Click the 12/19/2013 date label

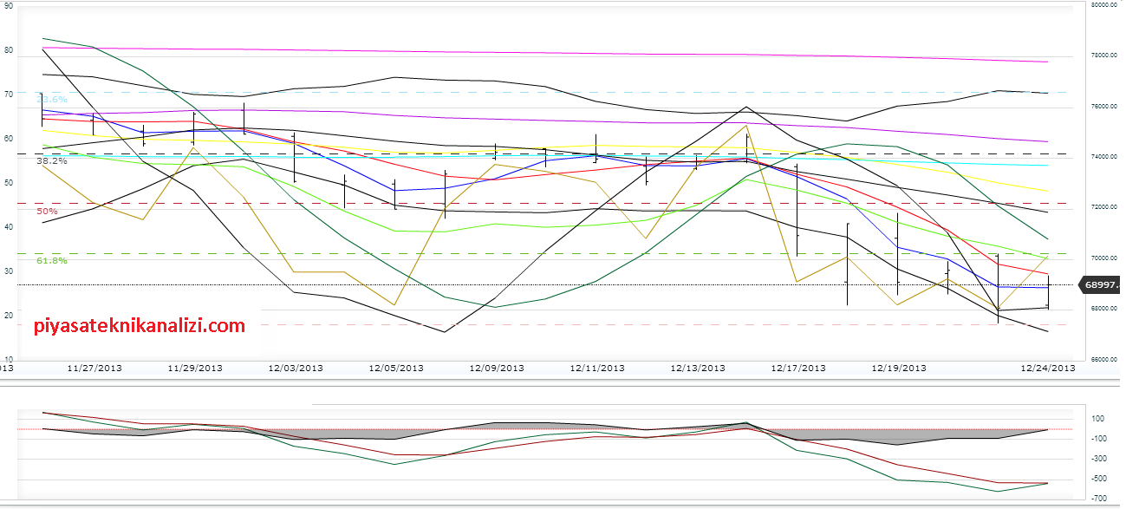899,368
